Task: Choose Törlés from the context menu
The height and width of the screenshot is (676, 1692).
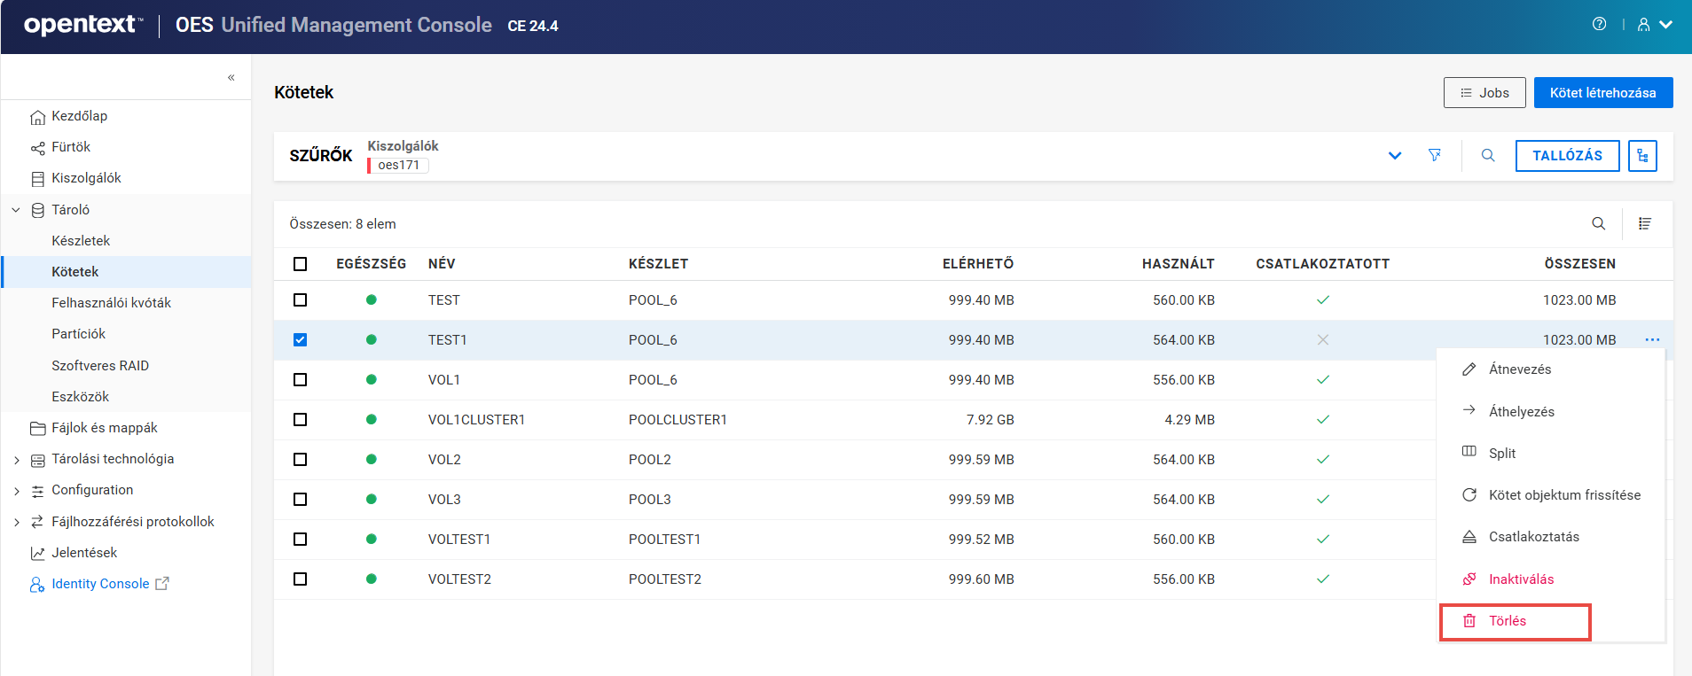Action: (x=1507, y=621)
